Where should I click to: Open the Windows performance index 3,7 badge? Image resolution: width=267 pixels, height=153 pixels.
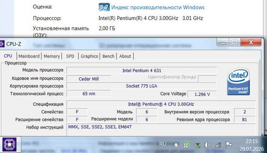pyautogui.click(x=104, y=7)
